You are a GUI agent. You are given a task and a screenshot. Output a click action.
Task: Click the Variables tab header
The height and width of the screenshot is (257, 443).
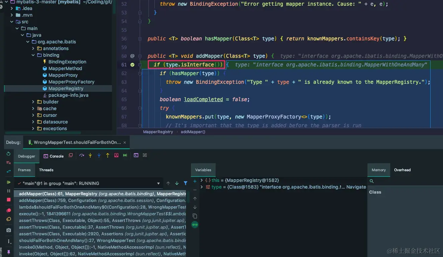[203, 170]
